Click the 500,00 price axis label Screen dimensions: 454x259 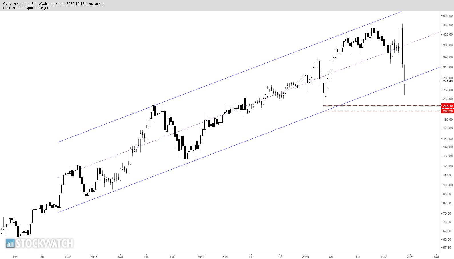tap(448, 16)
